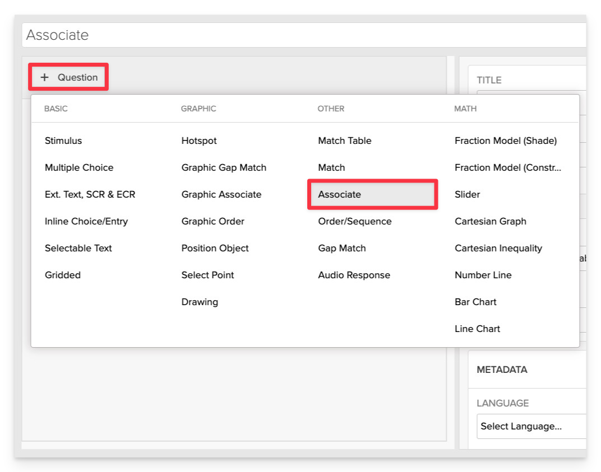The height and width of the screenshot is (472, 601).
Task: Select Gridded question type
Action: click(x=62, y=275)
